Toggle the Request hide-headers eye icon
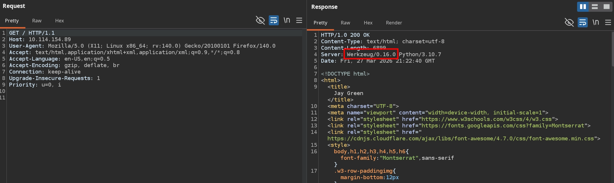 [260, 20]
